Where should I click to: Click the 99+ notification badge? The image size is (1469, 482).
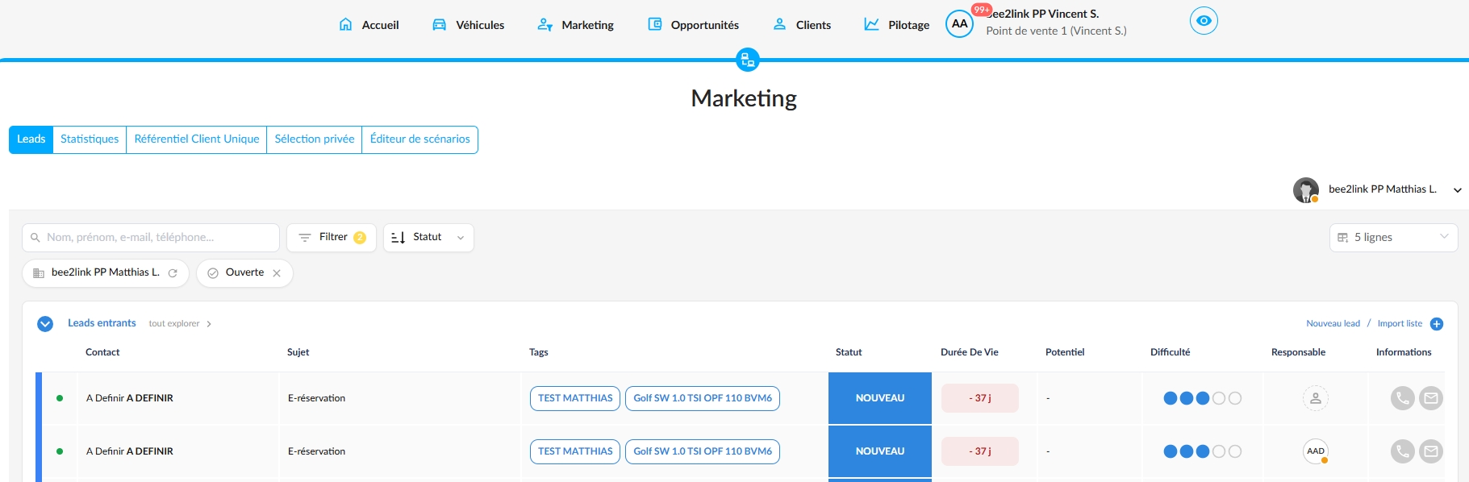point(982,10)
